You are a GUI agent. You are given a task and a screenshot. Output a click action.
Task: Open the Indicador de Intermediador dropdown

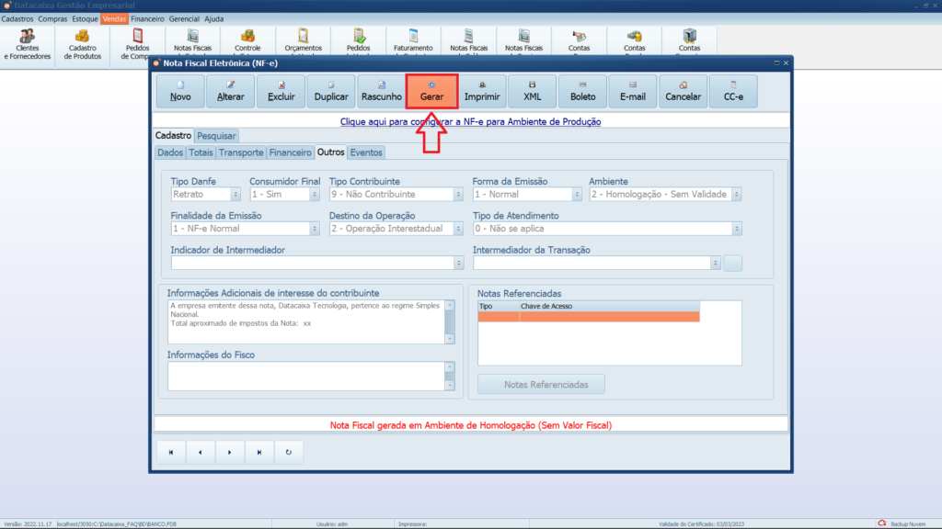coord(459,264)
